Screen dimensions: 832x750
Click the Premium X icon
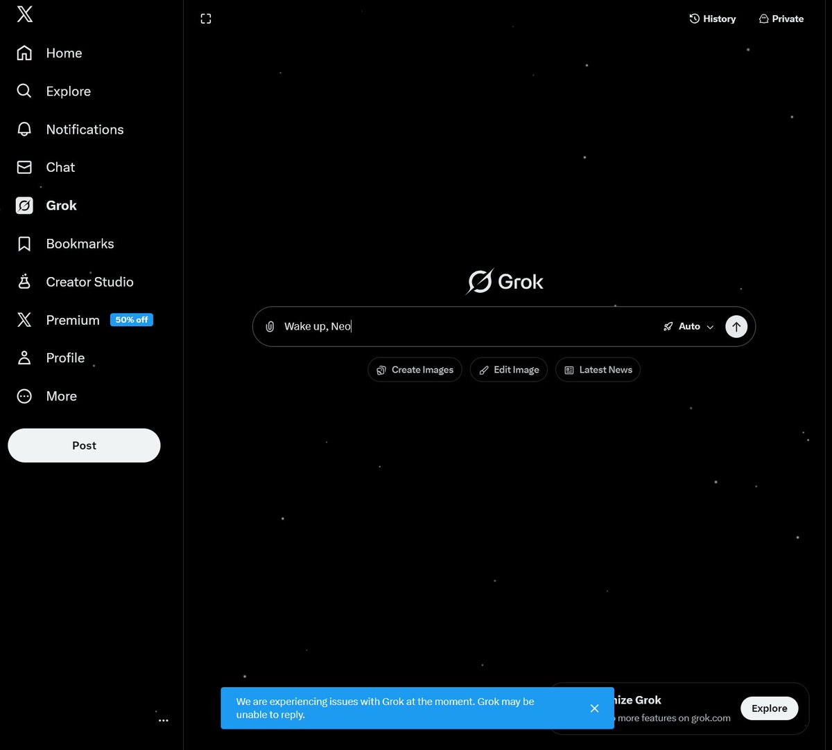coord(24,320)
